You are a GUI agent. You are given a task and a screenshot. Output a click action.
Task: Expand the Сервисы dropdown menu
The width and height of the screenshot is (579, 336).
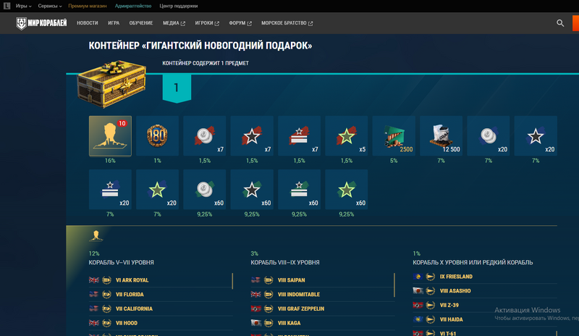[x=50, y=6]
